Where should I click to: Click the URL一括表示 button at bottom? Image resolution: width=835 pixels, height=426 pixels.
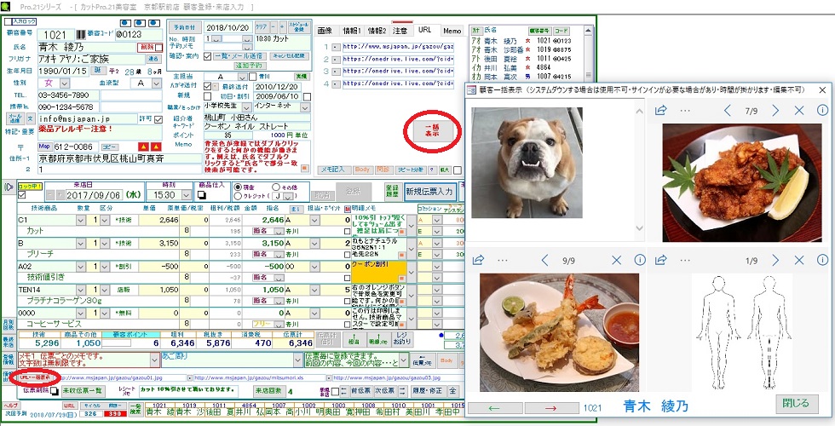click(x=35, y=377)
